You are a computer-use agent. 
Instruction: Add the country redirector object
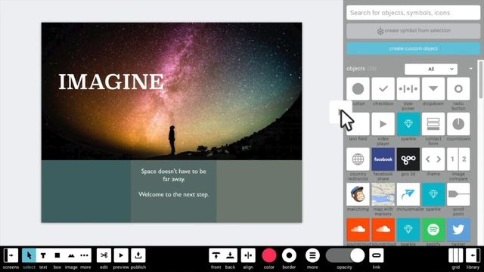[x=358, y=159]
